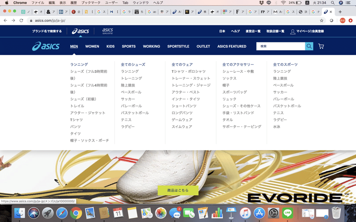Select Tシャツ・ポロシャツ link
Screen dimensions: 356x222
pyautogui.click(x=188, y=71)
